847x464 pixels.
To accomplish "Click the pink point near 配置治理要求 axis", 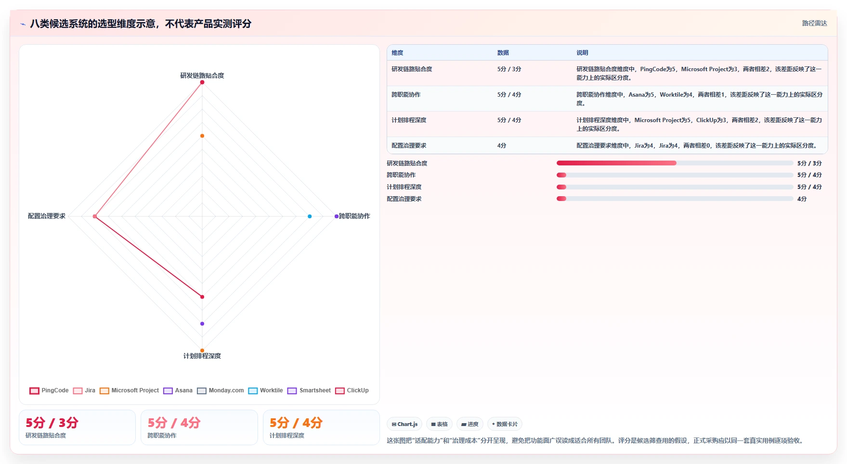I will pyautogui.click(x=95, y=216).
